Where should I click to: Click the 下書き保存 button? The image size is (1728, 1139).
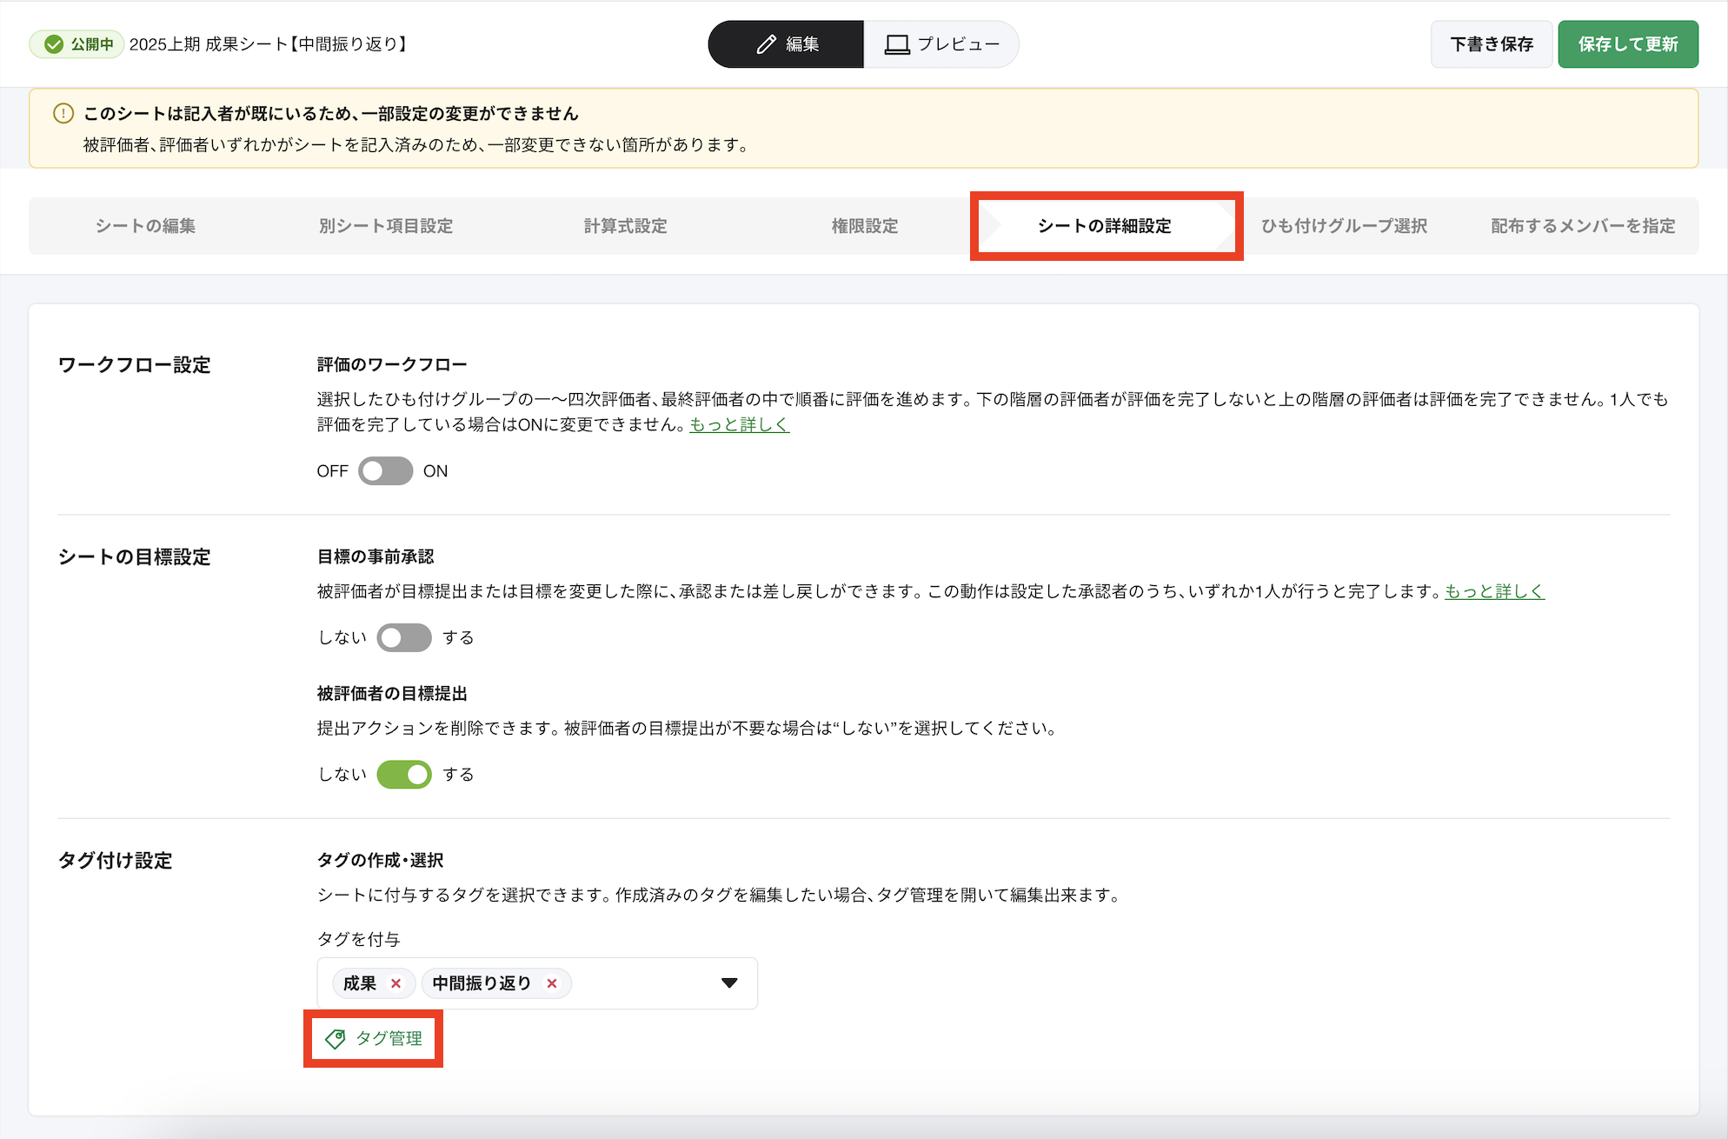pyautogui.click(x=1491, y=43)
